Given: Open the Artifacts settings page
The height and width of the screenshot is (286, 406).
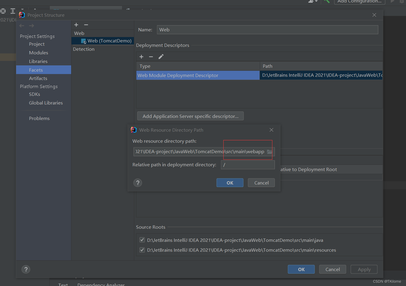Looking at the screenshot, I should click(38, 79).
